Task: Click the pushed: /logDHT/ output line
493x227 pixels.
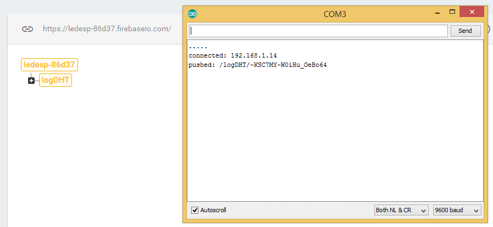Action: click(x=258, y=66)
